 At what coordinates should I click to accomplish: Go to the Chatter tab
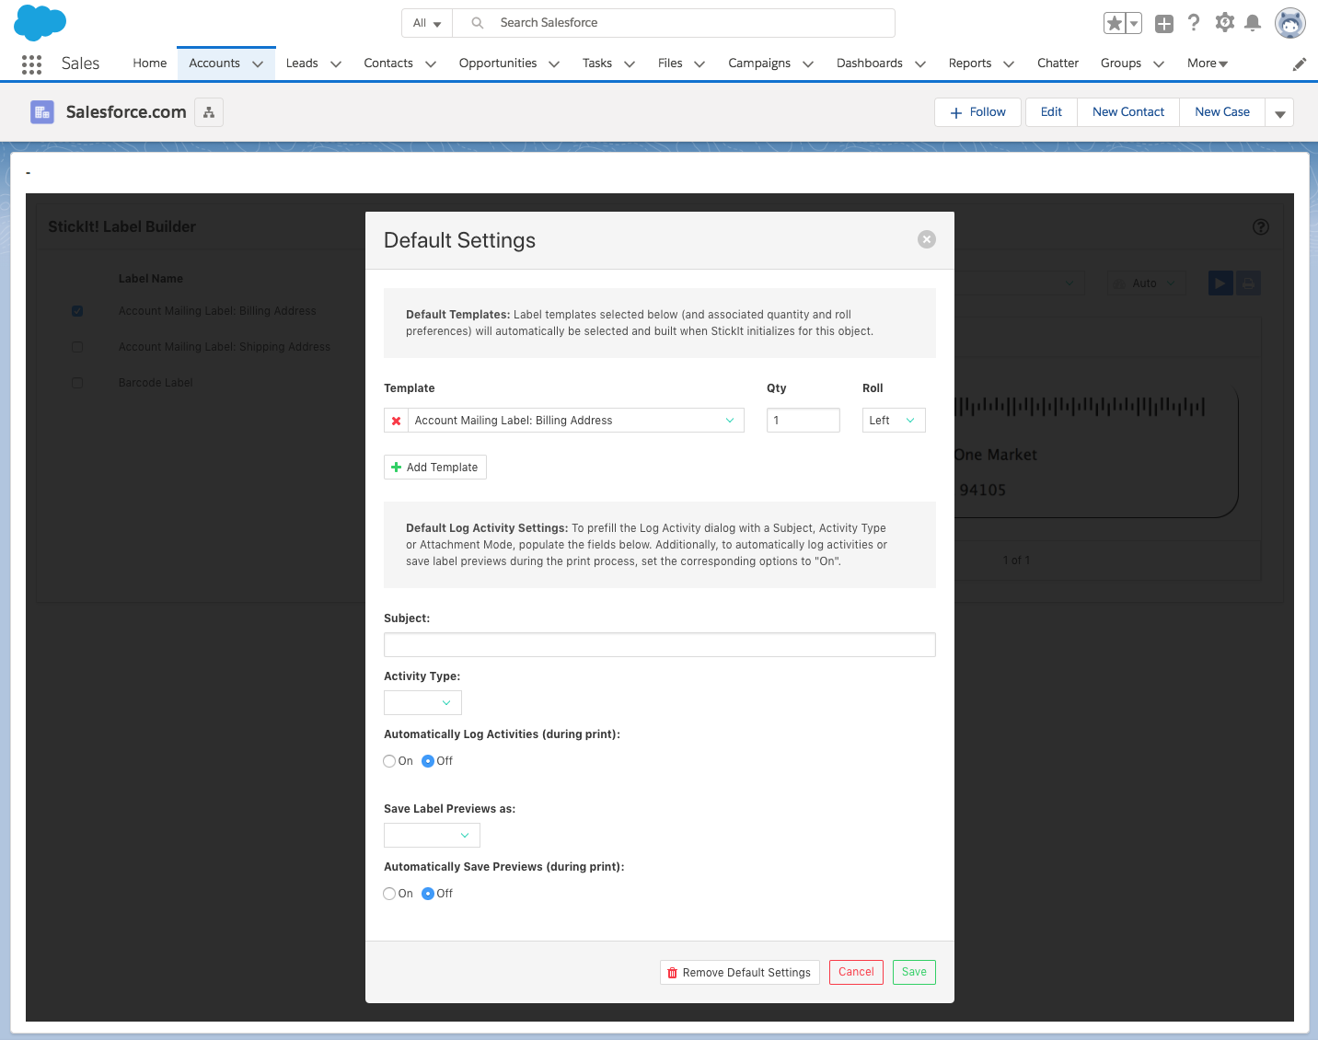pyautogui.click(x=1058, y=64)
